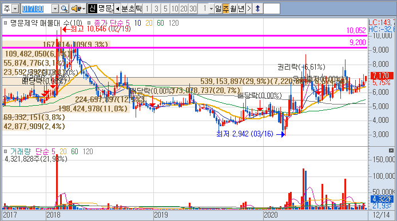This screenshot has height=221, width=397.
Task: Click the empty input box in toolbar
Action: 272,9
